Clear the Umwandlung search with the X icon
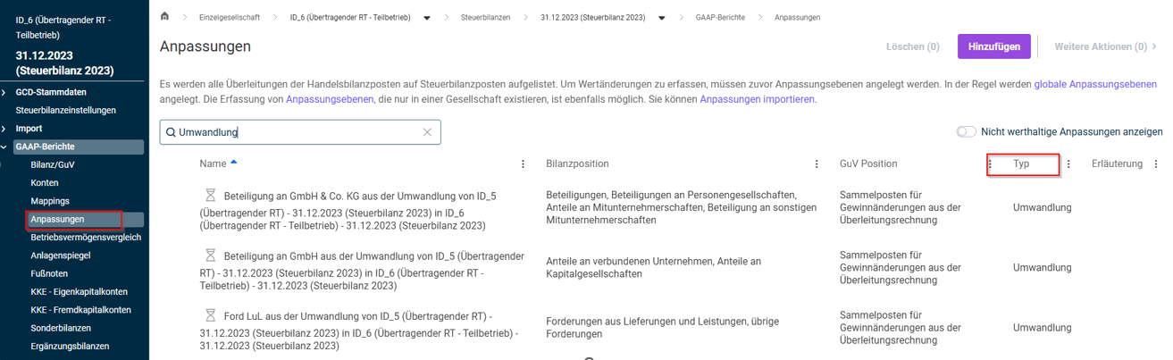Image resolution: width=1173 pixels, height=360 pixels. (x=427, y=132)
